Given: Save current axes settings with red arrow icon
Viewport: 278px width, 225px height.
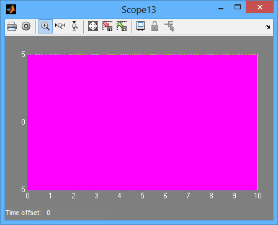Looking at the screenshot, I should tap(107, 26).
